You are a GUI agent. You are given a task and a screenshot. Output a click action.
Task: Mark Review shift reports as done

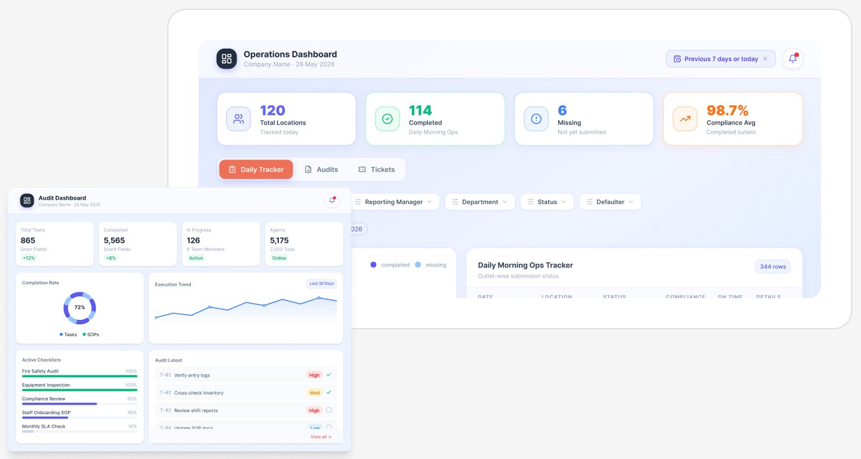pos(329,410)
